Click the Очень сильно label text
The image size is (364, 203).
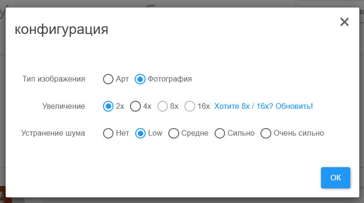coord(299,133)
